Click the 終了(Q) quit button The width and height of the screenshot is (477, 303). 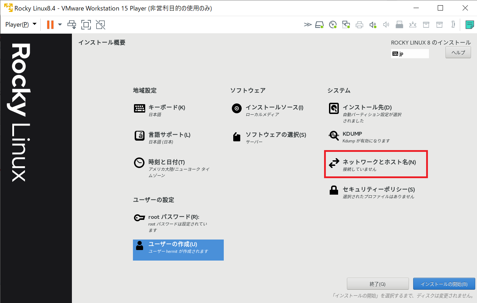(x=378, y=284)
